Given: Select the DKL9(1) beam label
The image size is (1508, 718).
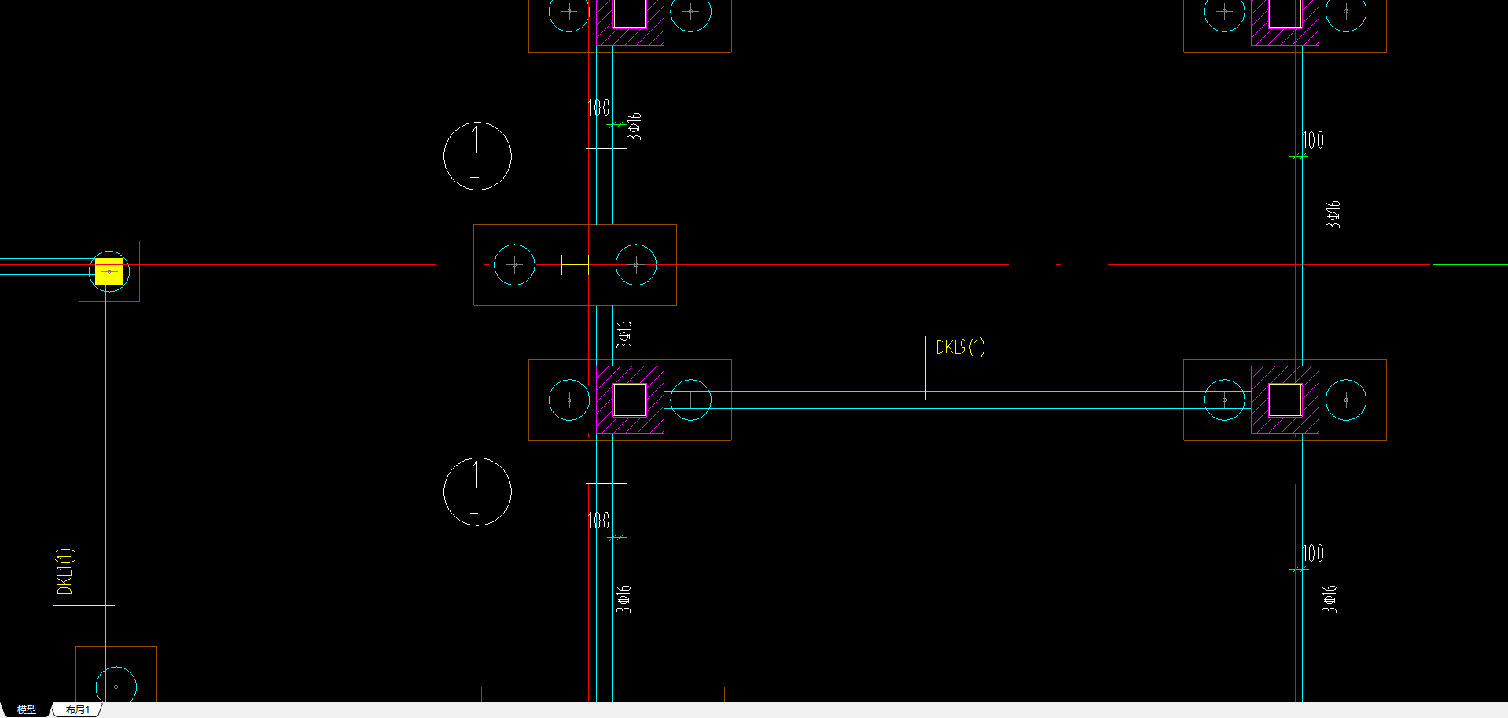Looking at the screenshot, I should 960,347.
